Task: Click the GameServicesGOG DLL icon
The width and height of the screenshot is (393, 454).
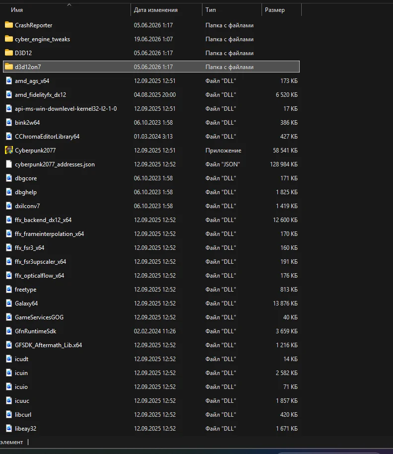Action: pos(9,317)
